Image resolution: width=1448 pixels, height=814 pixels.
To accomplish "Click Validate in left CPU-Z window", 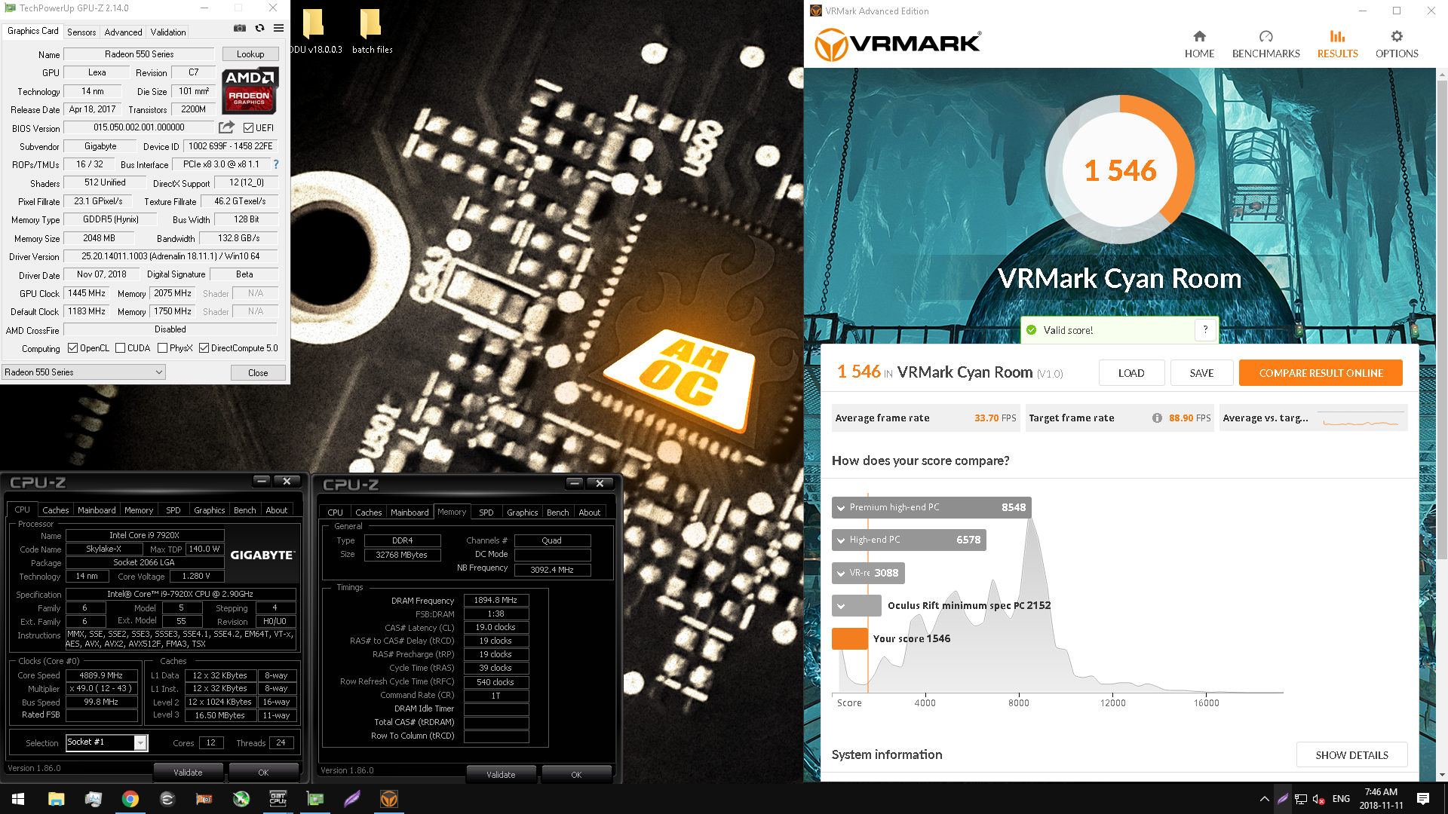I will [x=188, y=773].
